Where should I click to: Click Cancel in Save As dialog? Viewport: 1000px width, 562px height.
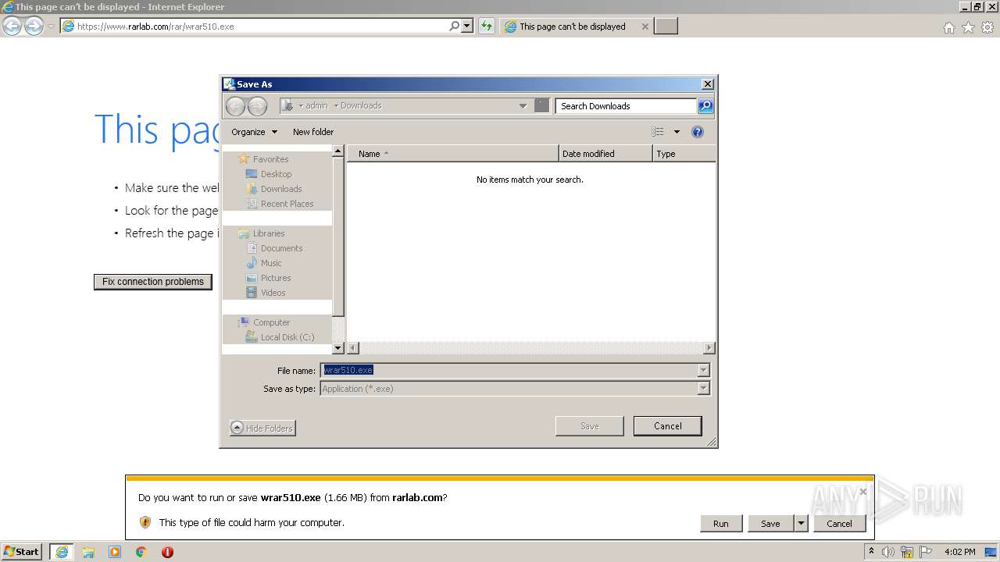pyautogui.click(x=667, y=426)
